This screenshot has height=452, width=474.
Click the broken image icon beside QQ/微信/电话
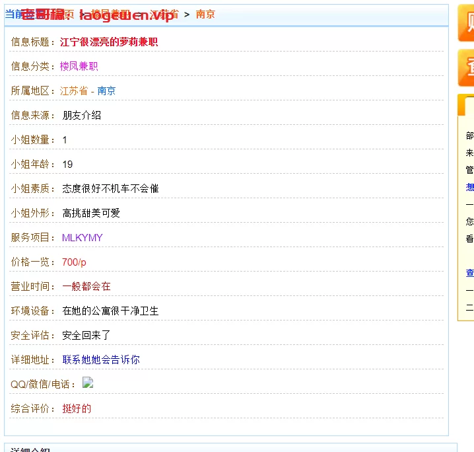click(88, 383)
